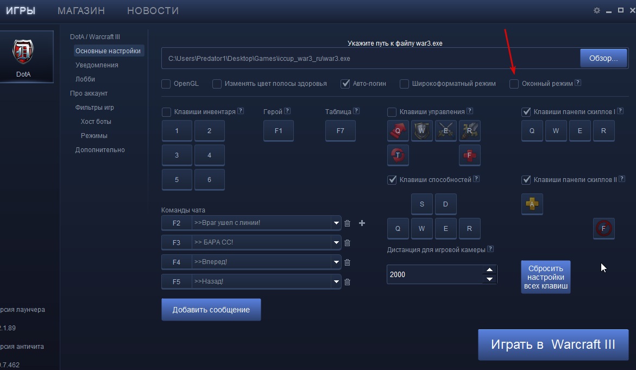Click Играть в Warcraft III button
This screenshot has width=636, height=370.
[x=553, y=344]
